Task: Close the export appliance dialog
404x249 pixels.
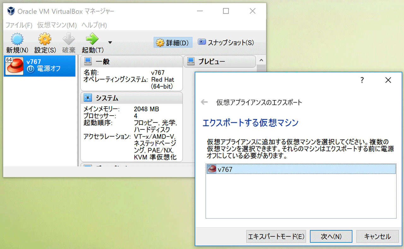Action: click(388, 80)
